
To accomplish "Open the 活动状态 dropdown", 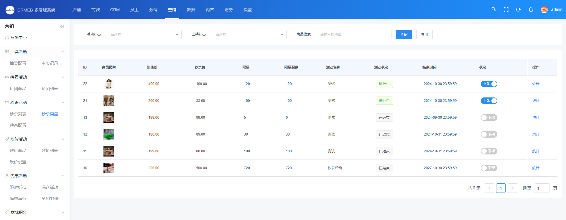I will 144,35.
